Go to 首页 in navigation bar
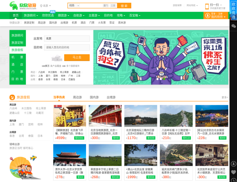 point(15,16)
